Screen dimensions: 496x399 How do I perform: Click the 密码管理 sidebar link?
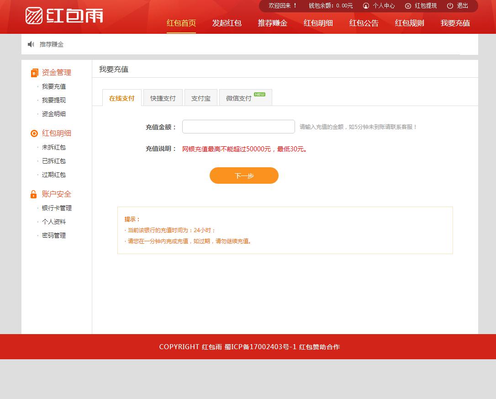pyautogui.click(x=54, y=235)
